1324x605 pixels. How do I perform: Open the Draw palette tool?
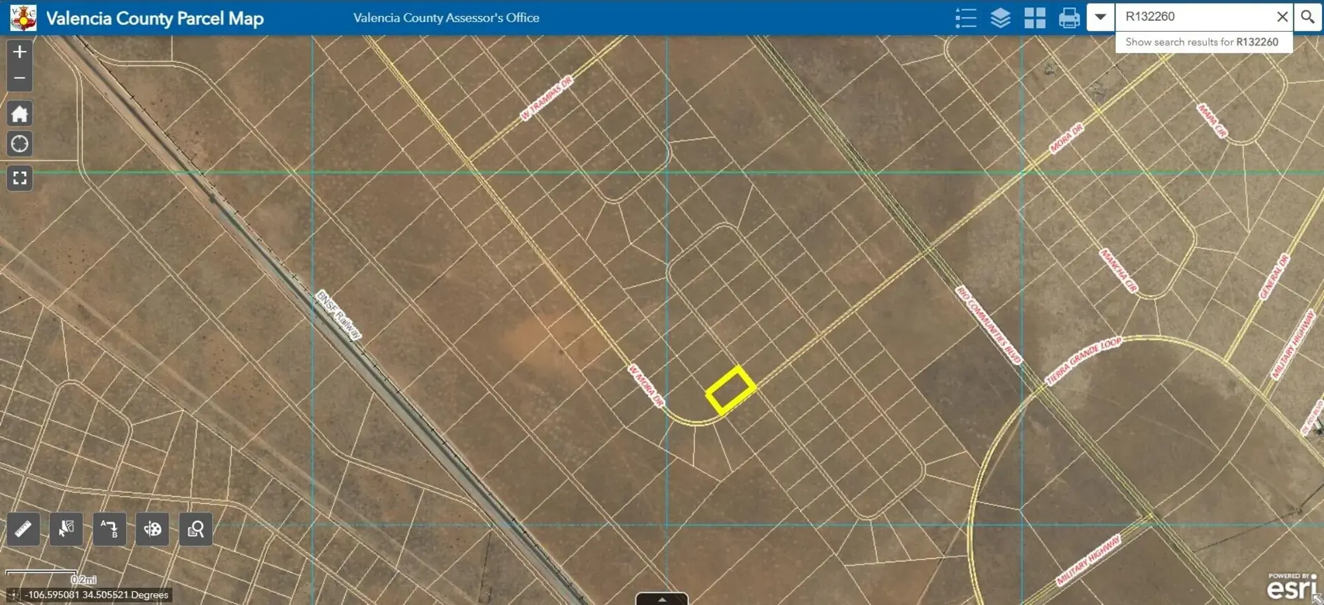tap(152, 529)
